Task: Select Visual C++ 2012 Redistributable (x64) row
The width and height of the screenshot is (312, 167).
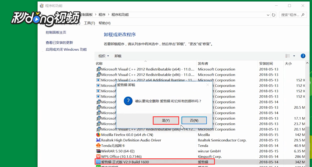Action: (200, 69)
